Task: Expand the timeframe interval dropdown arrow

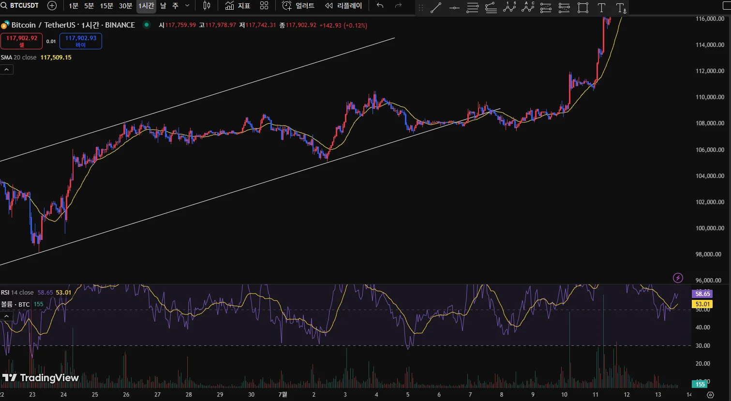Action: click(x=187, y=6)
